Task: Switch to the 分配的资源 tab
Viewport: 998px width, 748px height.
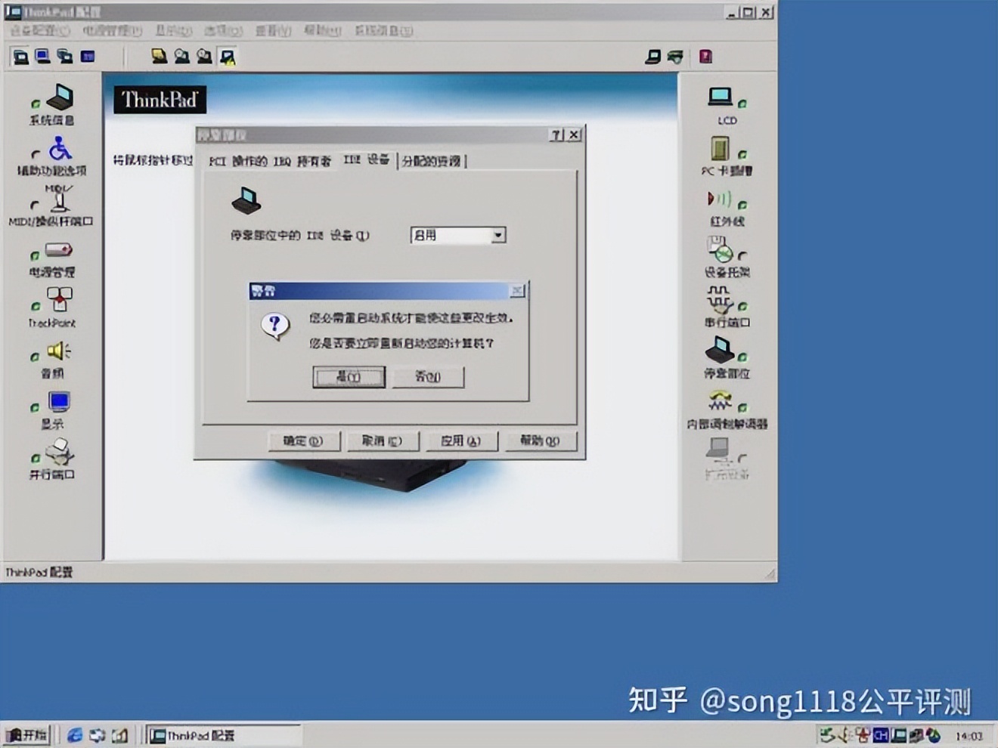Action: (x=431, y=161)
